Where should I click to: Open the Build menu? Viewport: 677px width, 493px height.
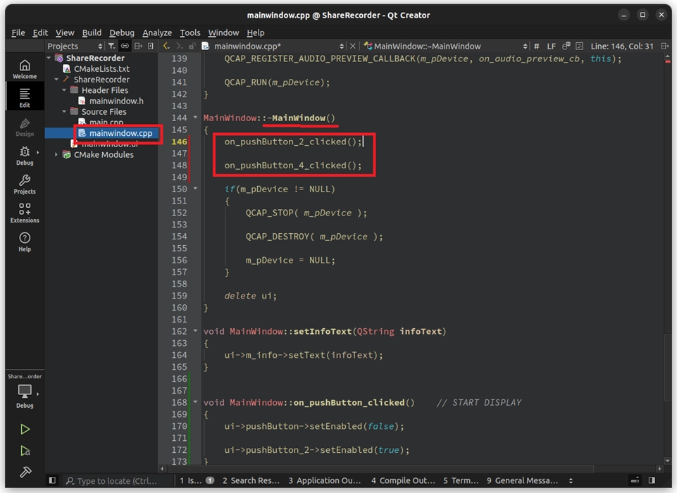92,32
